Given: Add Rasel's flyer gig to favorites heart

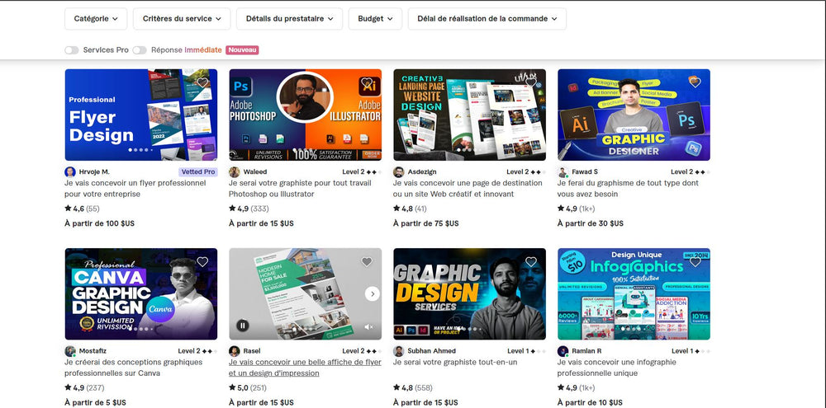Looking at the screenshot, I should coord(368,262).
